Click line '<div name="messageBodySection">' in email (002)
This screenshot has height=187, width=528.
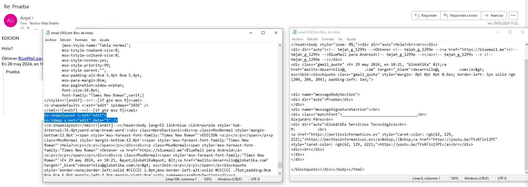325,94
